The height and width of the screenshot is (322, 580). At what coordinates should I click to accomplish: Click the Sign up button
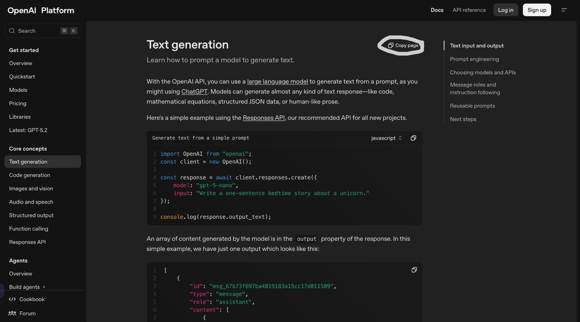(x=537, y=10)
